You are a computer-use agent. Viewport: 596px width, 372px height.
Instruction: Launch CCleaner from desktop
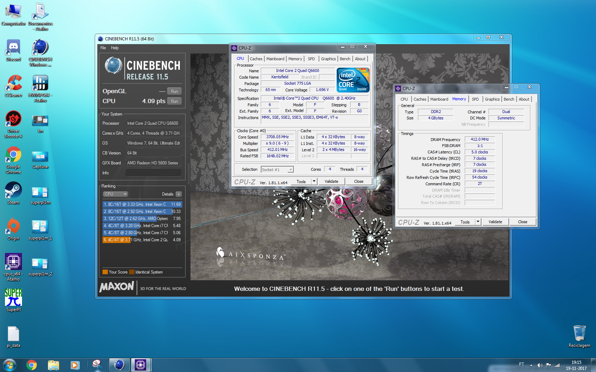point(13,86)
